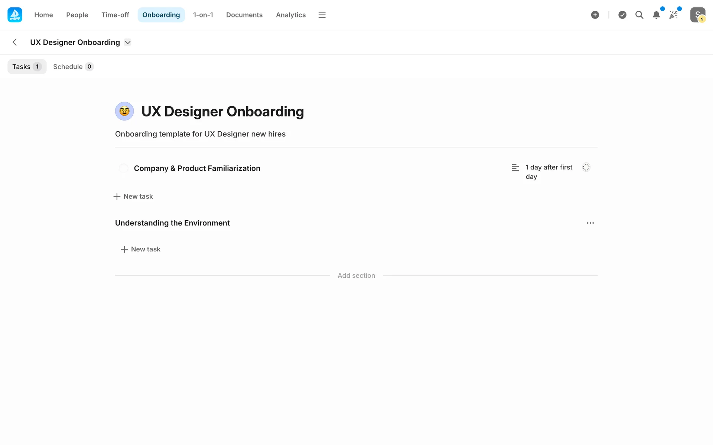Expand the UX Designer Onboarding title dropdown
This screenshot has width=713, height=445.
[x=128, y=42]
